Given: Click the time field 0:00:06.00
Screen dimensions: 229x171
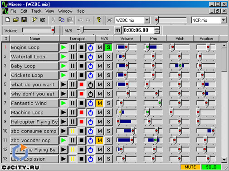Looking at the screenshot, I should point(139,30).
